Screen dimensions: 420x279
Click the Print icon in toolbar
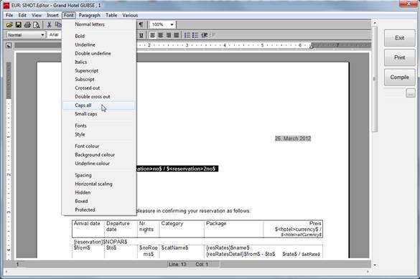pyautogui.click(x=27, y=25)
